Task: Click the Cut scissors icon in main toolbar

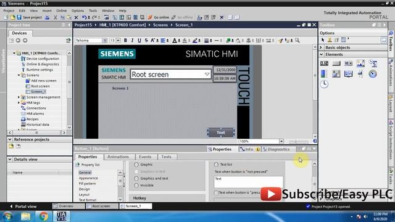Action: click(x=55, y=17)
